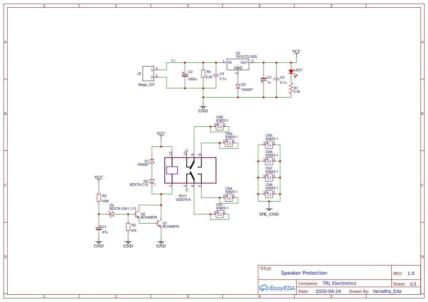428x302 pixels.
Task: Click the SPK_GND ground symbol
Action: click(x=269, y=209)
